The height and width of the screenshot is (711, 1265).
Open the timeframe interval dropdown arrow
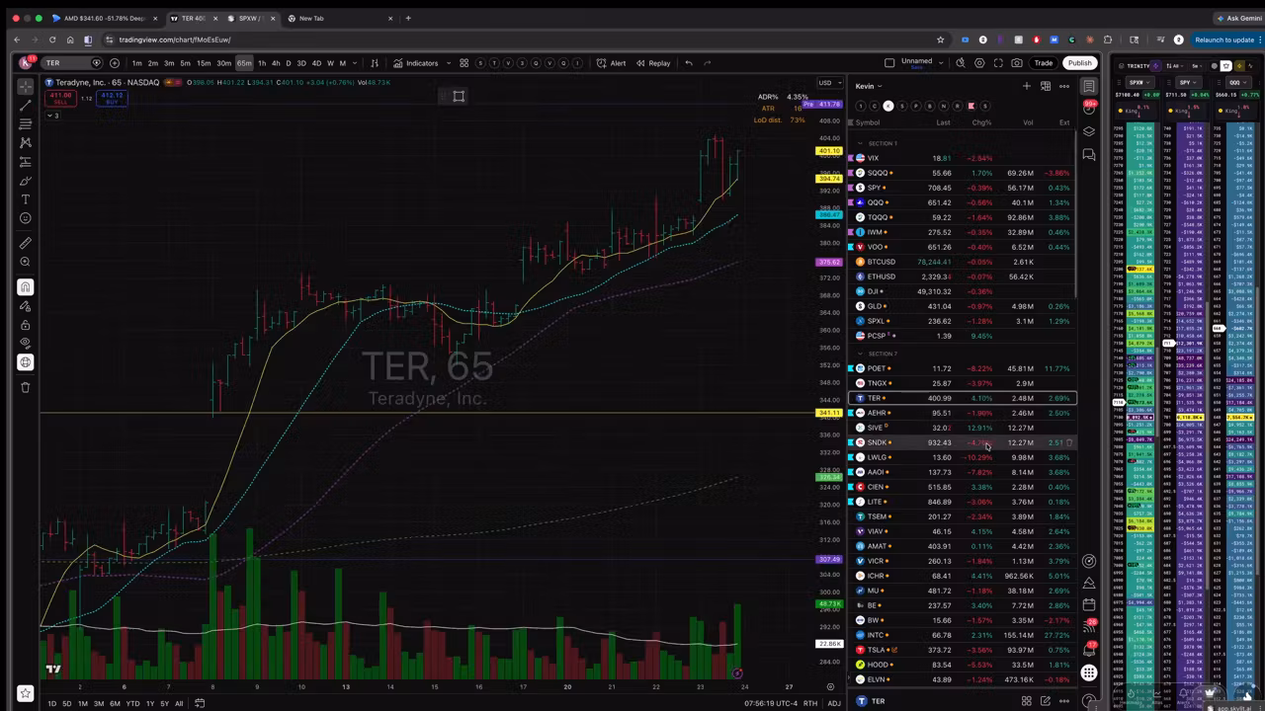(357, 63)
